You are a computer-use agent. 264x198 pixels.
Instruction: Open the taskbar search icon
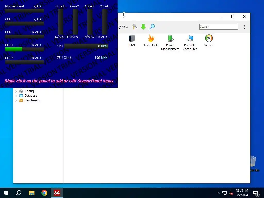[19, 193]
